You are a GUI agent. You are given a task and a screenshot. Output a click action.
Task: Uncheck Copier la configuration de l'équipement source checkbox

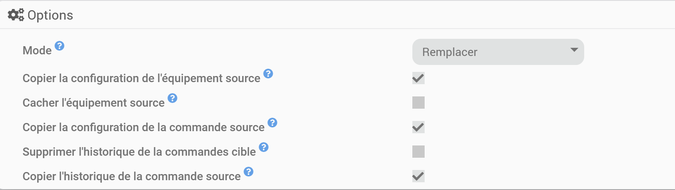[418, 78]
